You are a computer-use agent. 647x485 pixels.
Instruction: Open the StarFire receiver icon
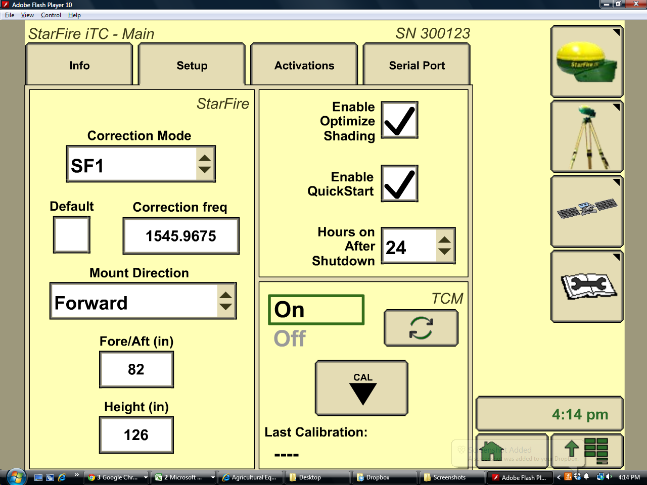tap(587, 62)
